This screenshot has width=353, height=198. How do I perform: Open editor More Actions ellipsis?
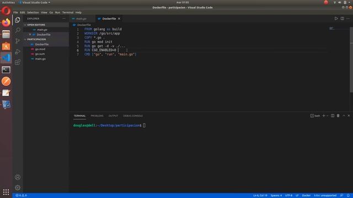tap(348, 18)
